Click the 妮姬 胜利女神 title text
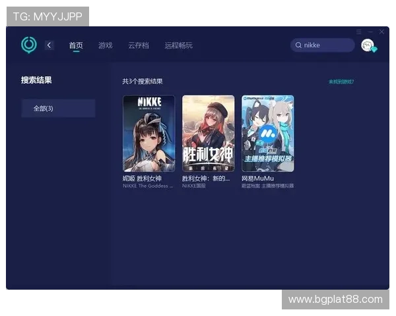The width and height of the screenshot is (396, 316). pos(142,178)
